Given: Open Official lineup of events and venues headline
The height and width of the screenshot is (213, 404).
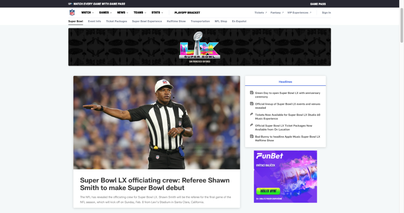Looking at the screenshot, I should click(288, 106).
